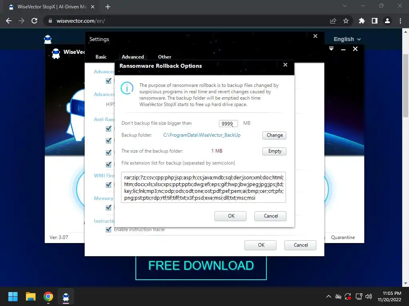Open Chrome from the taskbar
The width and height of the screenshot is (409, 306).
pos(48,296)
